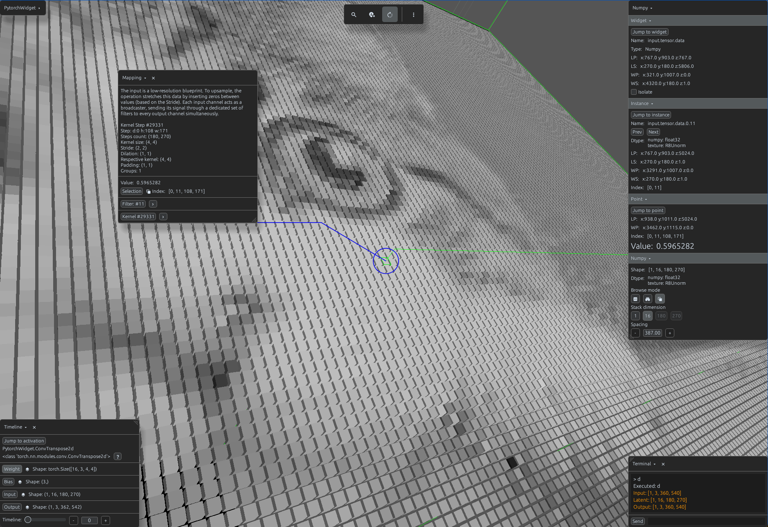768x527 pixels.
Task: Toggle the Weight tensor button in Timeline
Action: click(x=12, y=469)
